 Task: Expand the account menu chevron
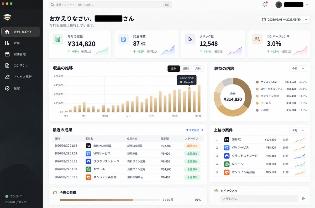tap(307, 5)
